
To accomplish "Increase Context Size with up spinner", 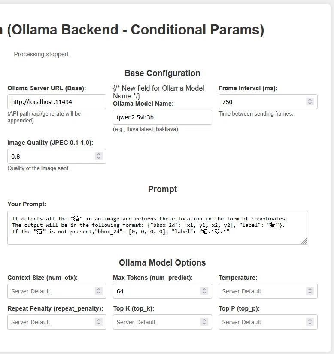I will point(99,289).
